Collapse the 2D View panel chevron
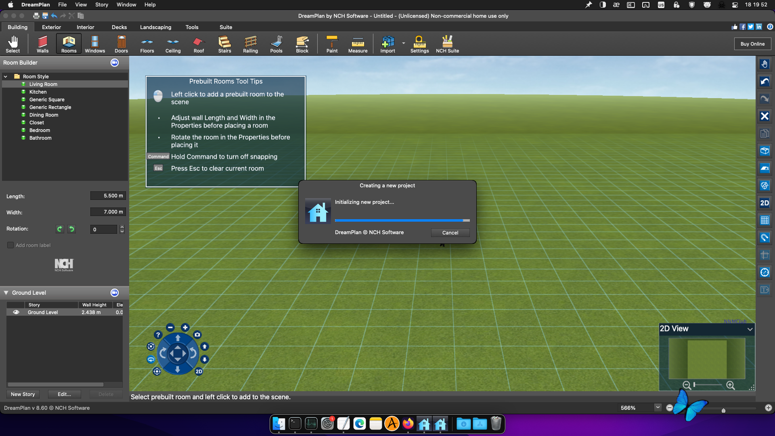The image size is (775, 436). tap(750, 329)
